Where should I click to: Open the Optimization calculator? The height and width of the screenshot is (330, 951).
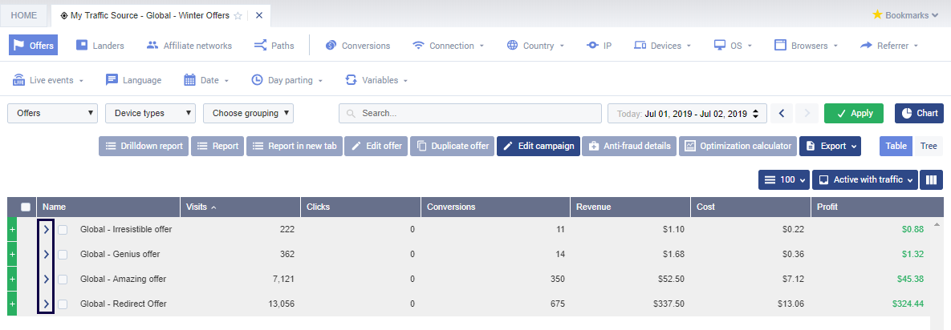(738, 146)
